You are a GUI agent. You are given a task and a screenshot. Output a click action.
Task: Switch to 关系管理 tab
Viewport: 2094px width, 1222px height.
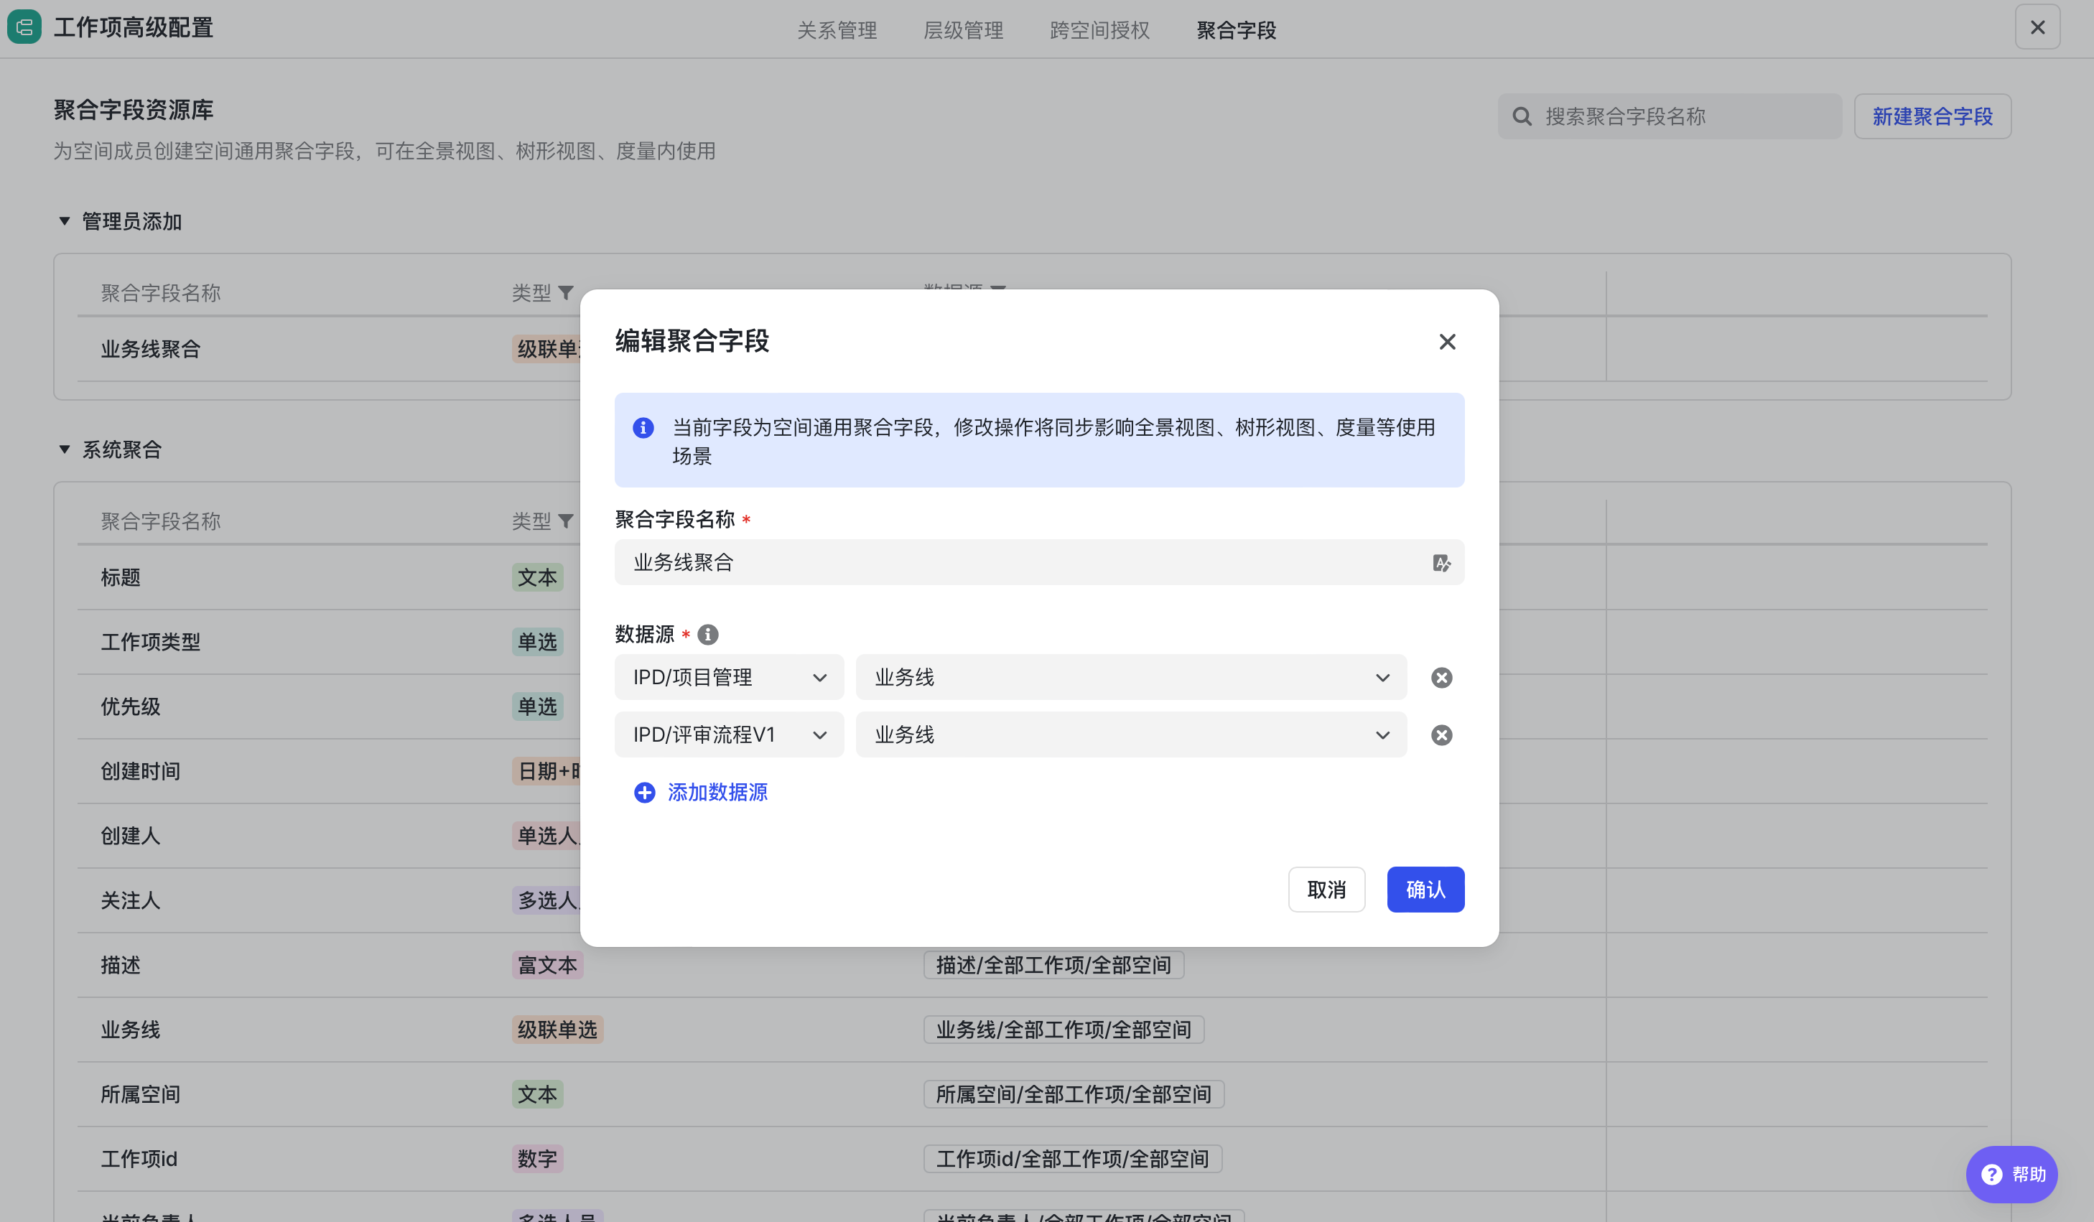click(x=837, y=31)
